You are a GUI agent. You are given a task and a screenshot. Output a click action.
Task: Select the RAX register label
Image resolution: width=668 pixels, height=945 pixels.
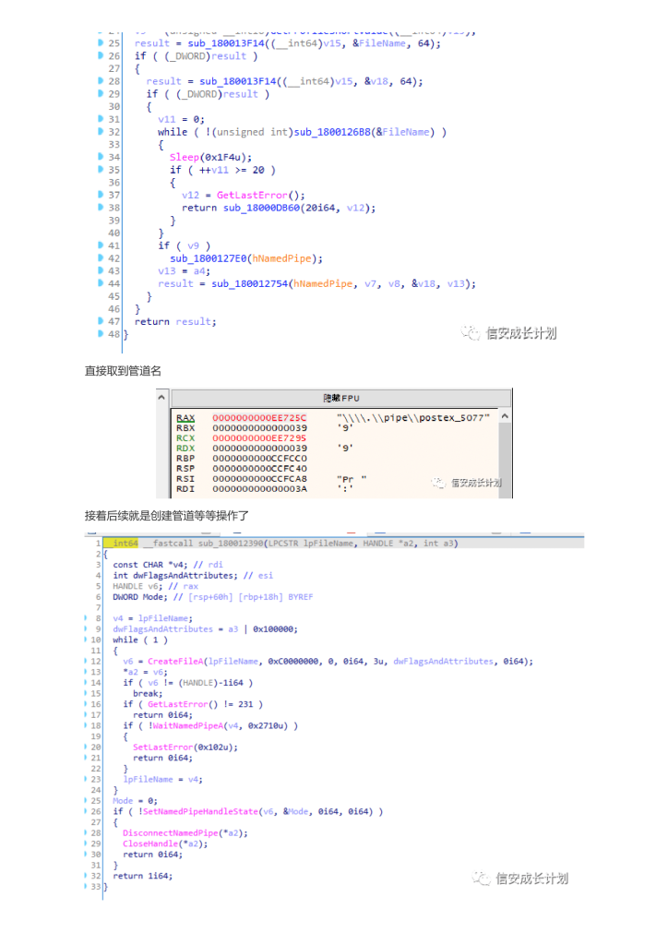(185, 418)
